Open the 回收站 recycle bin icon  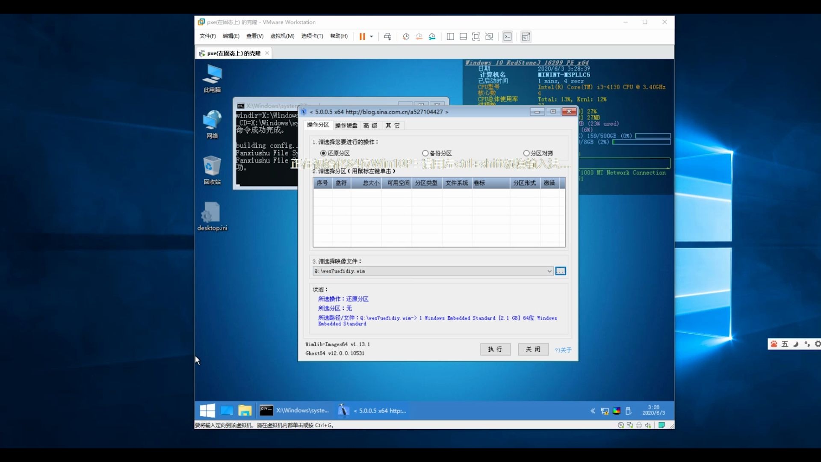[212, 171]
